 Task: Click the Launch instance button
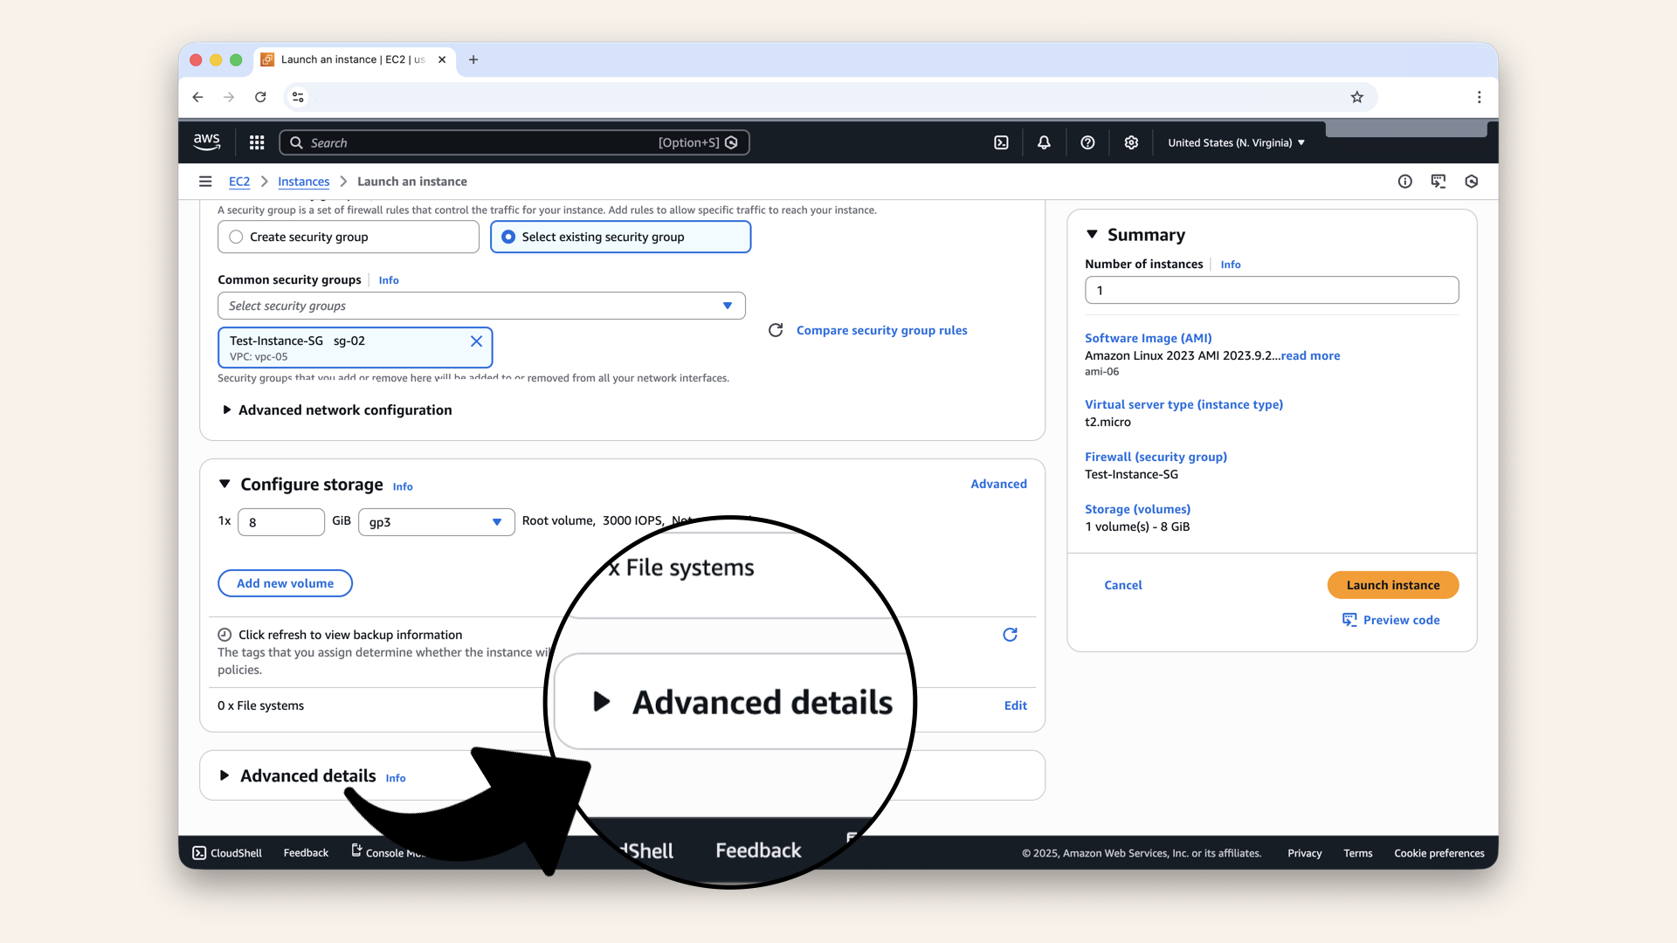(x=1392, y=585)
